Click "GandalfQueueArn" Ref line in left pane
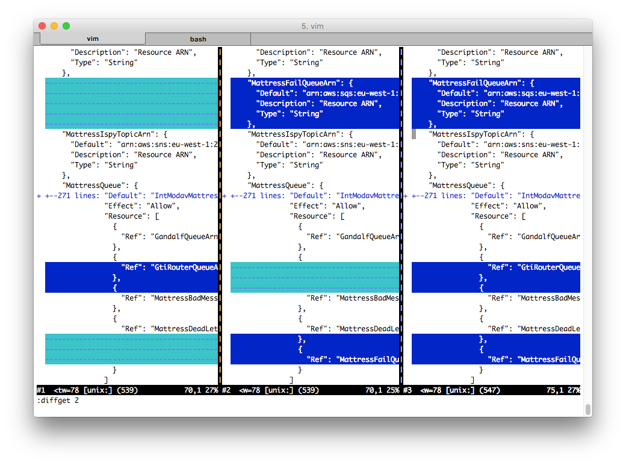The height and width of the screenshot is (465, 626). [x=170, y=237]
